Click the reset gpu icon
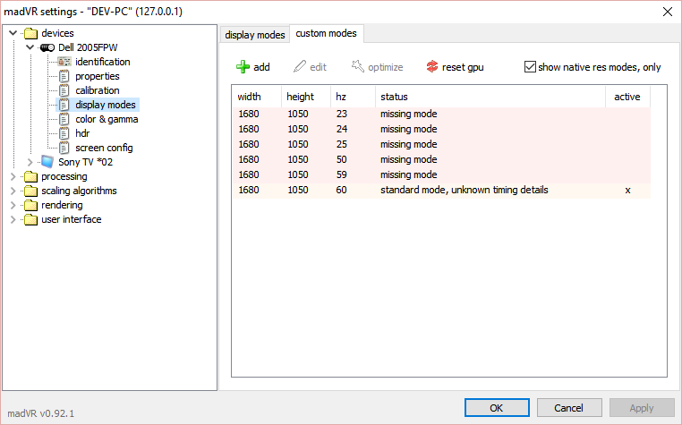This screenshot has width=682, height=425. pyautogui.click(x=432, y=67)
